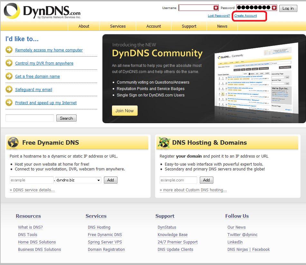Click arrow icon beside Get a free domain name

click(x=9, y=76)
